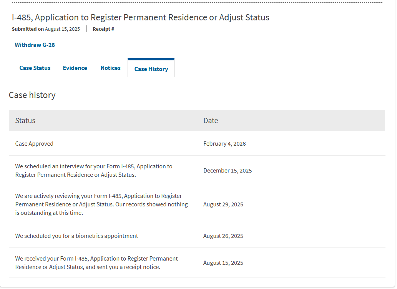Select the Case Approved status entry
This screenshot has height=289, width=397.
(x=34, y=144)
